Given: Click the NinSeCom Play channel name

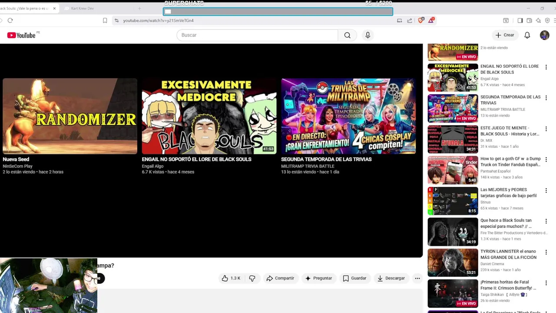Looking at the screenshot, I should pos(17,166).
